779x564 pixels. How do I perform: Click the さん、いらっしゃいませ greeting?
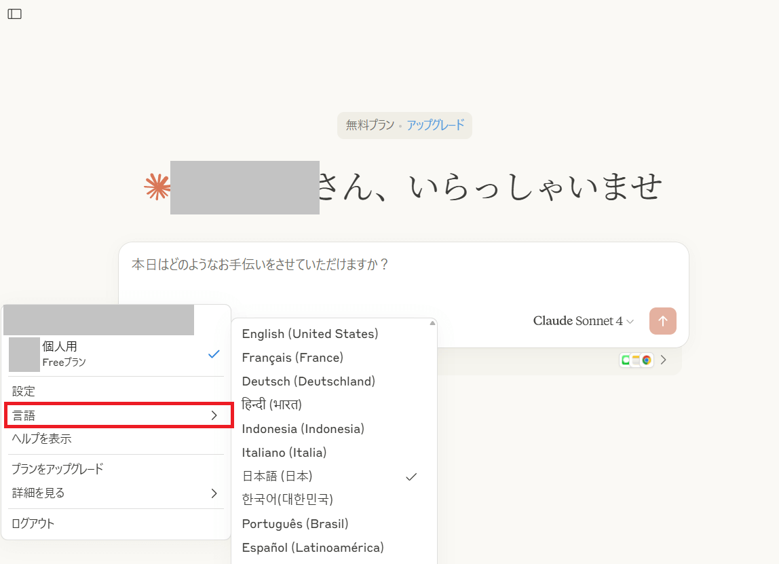click(x=490, y=187)
